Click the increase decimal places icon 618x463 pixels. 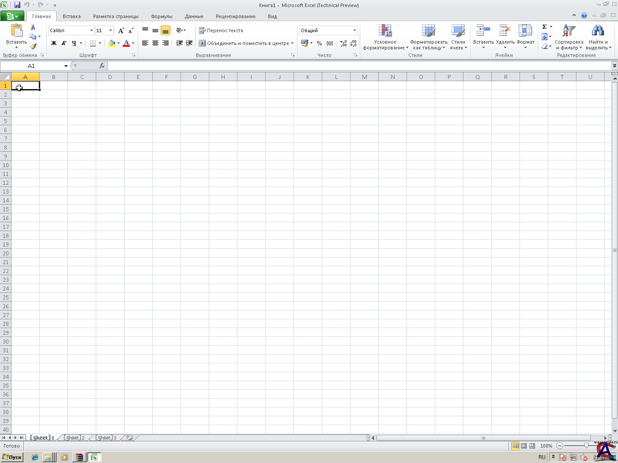coord(343,43)
